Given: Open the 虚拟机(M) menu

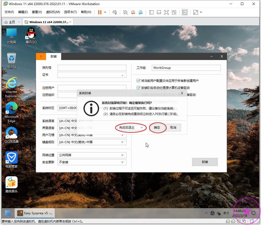Looking at the screenshot, I should (53, 12).
